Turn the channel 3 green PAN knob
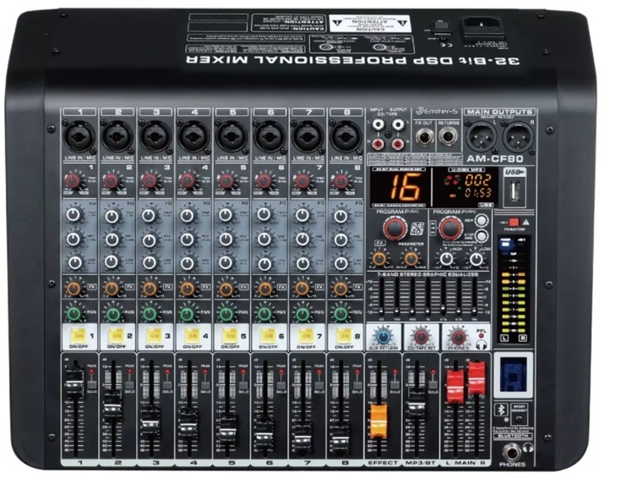The image size is (619, 479). click(x=151, y=312)
